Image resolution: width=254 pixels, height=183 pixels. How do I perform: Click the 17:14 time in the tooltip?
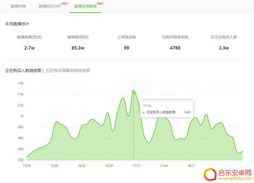[147, 106]
